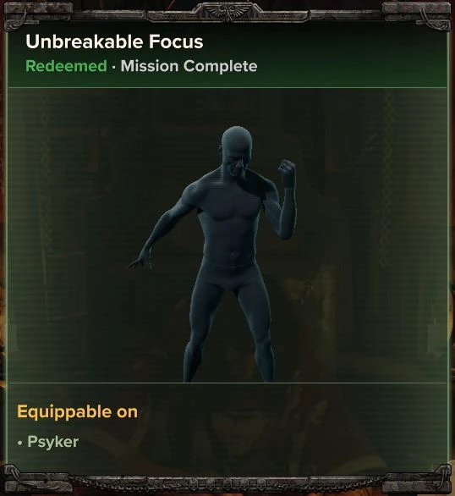Image resolution: width=455 pixels, height=496 pixels.
Task: Select the Unbreakable Focus title
Action: pos(114,41)
